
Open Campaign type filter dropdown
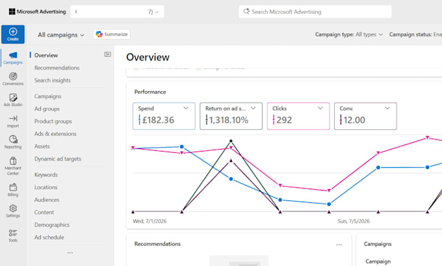tap(348, 34)
